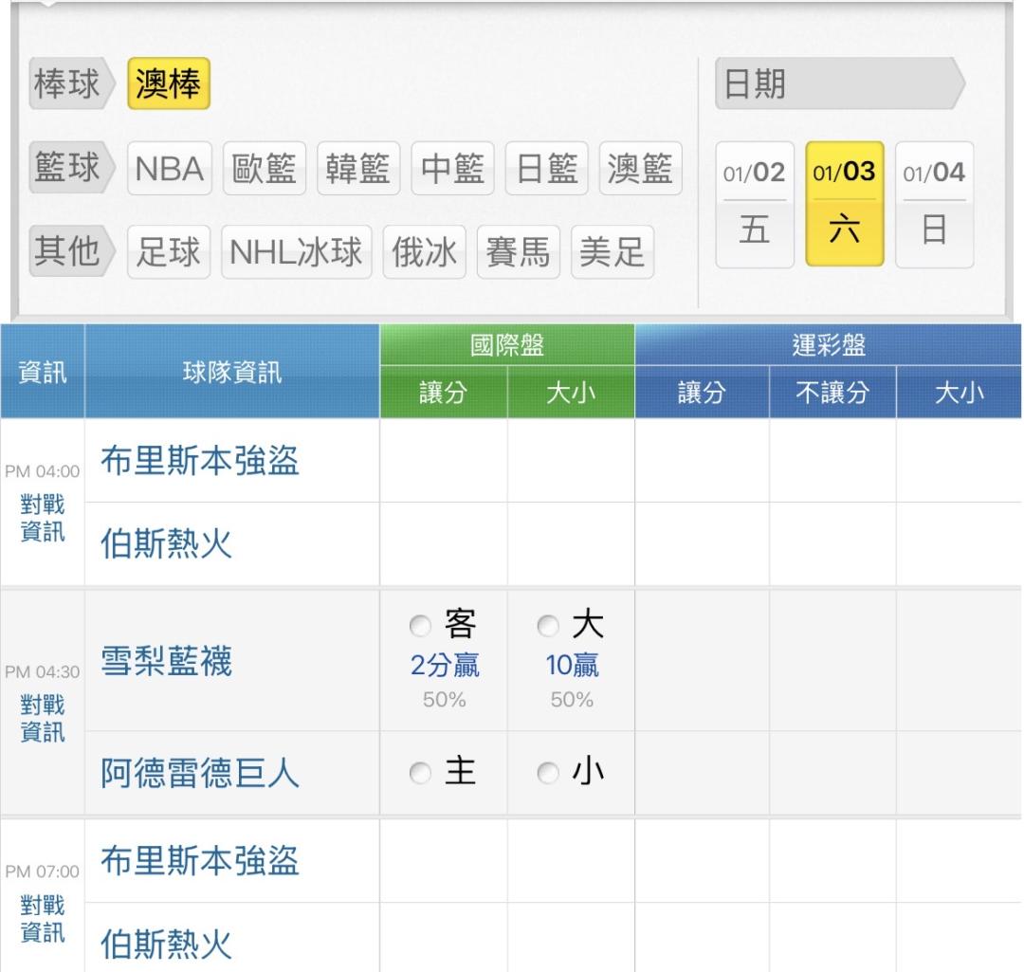Select NHL冰球 league
The width and height of the screenshot is (1024, 972).
click(297, 252)
